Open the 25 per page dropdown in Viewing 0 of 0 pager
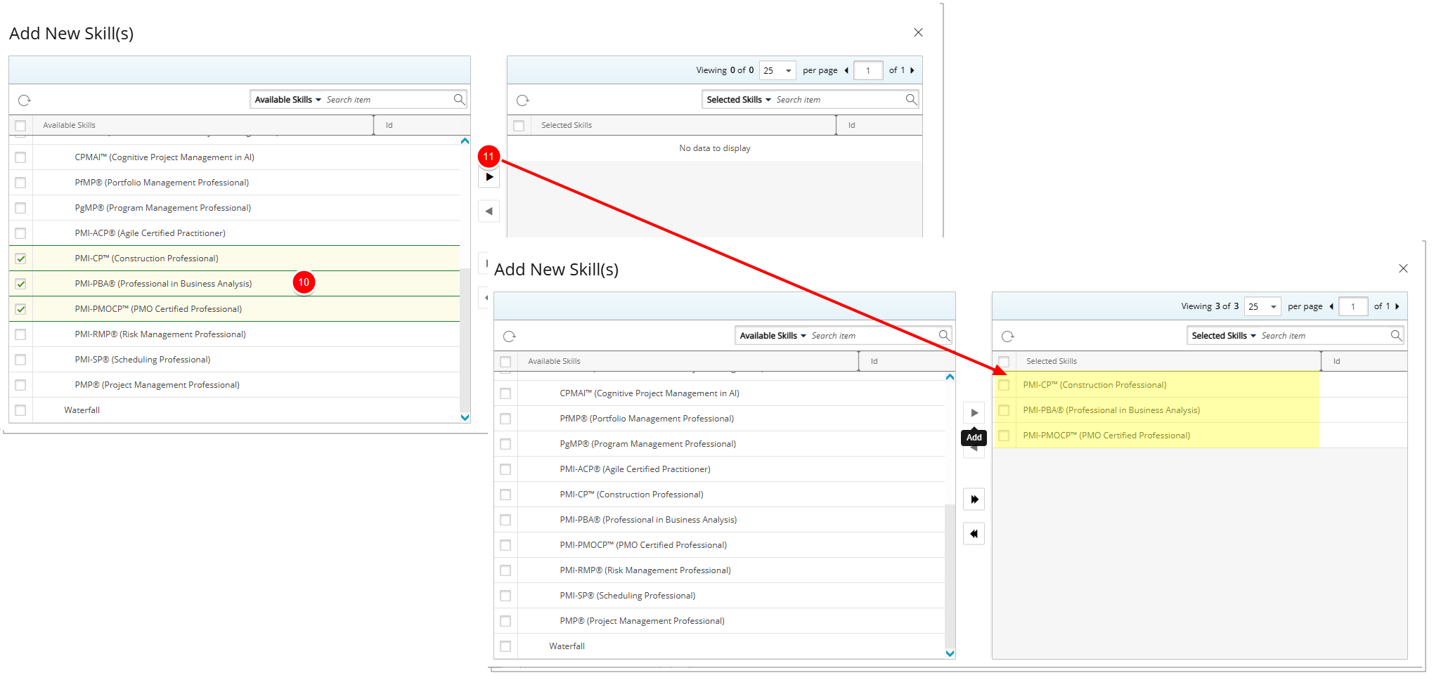The image size is (1434, 680). (x=777, y=70)
